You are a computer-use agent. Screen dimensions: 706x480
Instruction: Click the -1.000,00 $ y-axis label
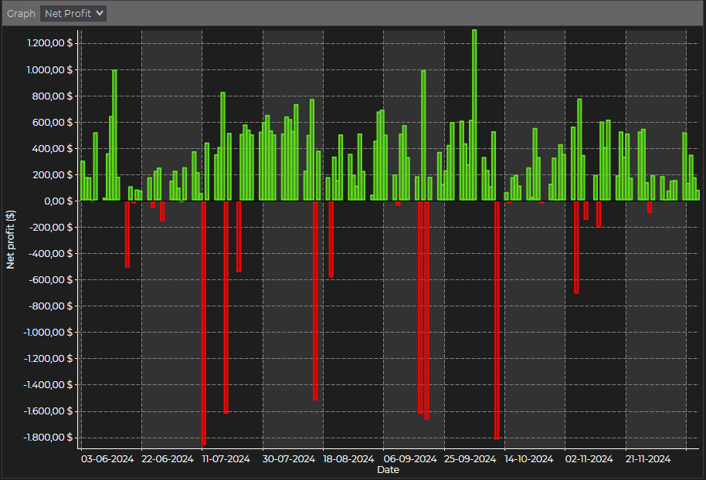click(48, 332)
